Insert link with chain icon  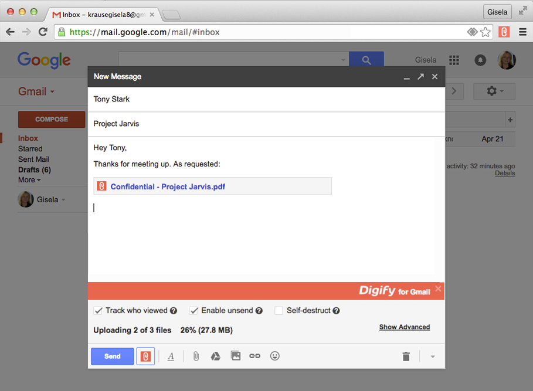click(x=254, y=356)
